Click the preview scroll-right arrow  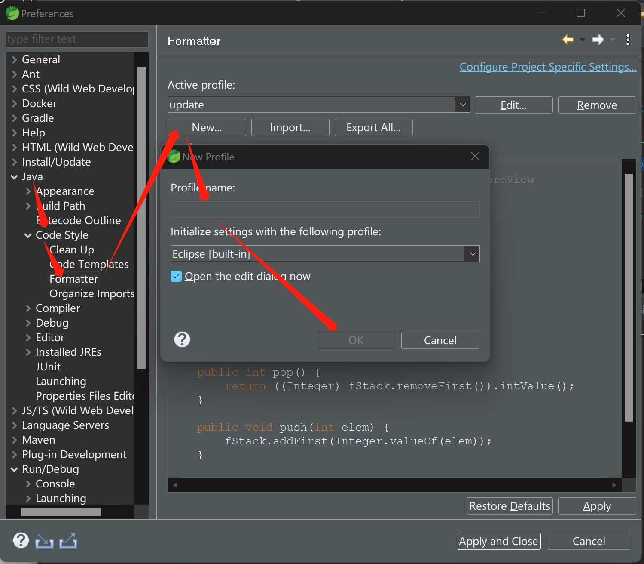coord(614,485)
